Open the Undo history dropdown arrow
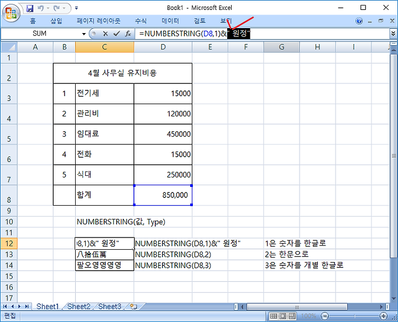Screen dimensions: 398x322 48,8
